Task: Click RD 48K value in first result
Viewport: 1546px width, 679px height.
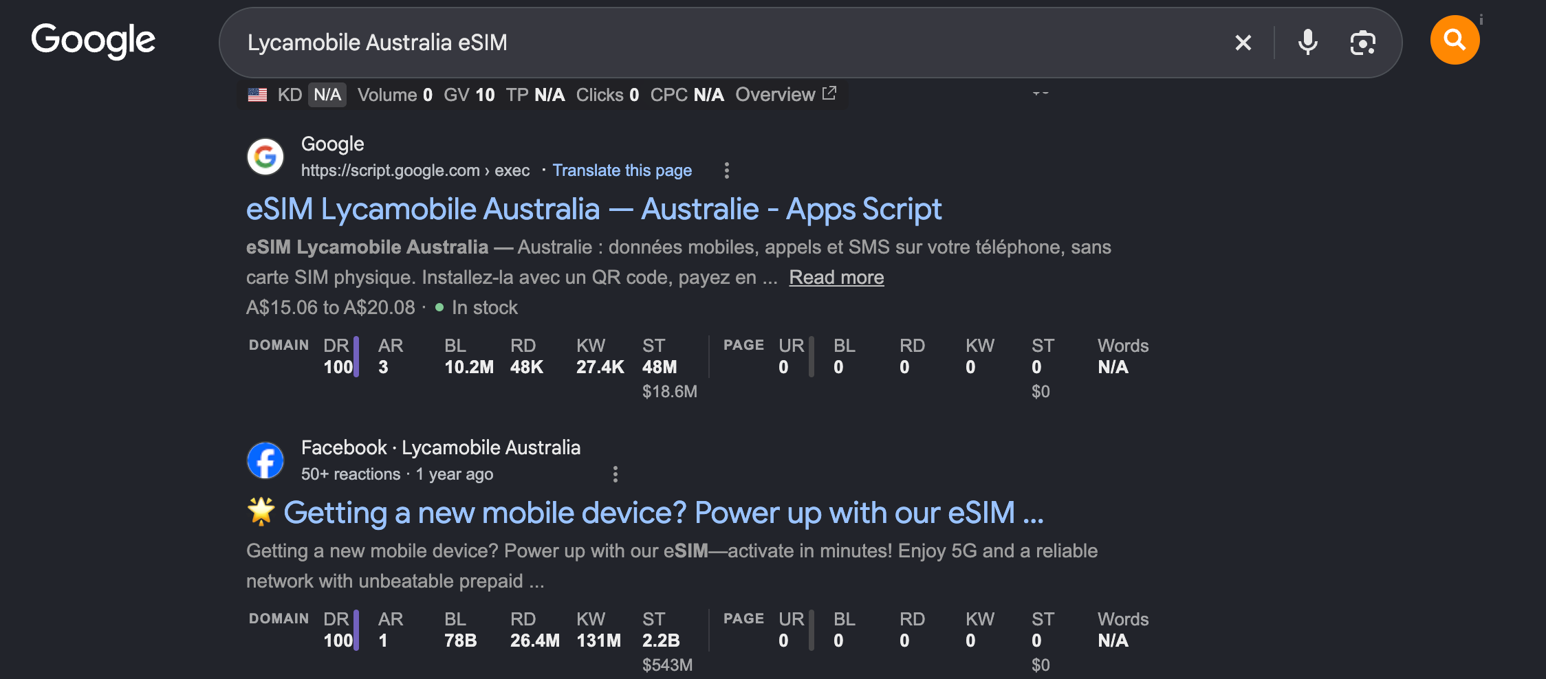Action: [x=527, y=367]
